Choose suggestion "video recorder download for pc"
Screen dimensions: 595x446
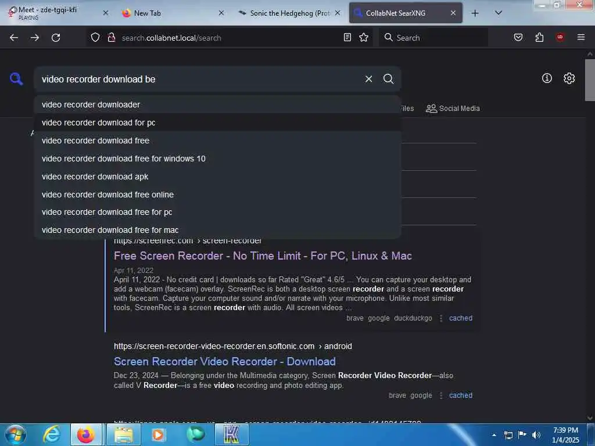pos(217,123)
